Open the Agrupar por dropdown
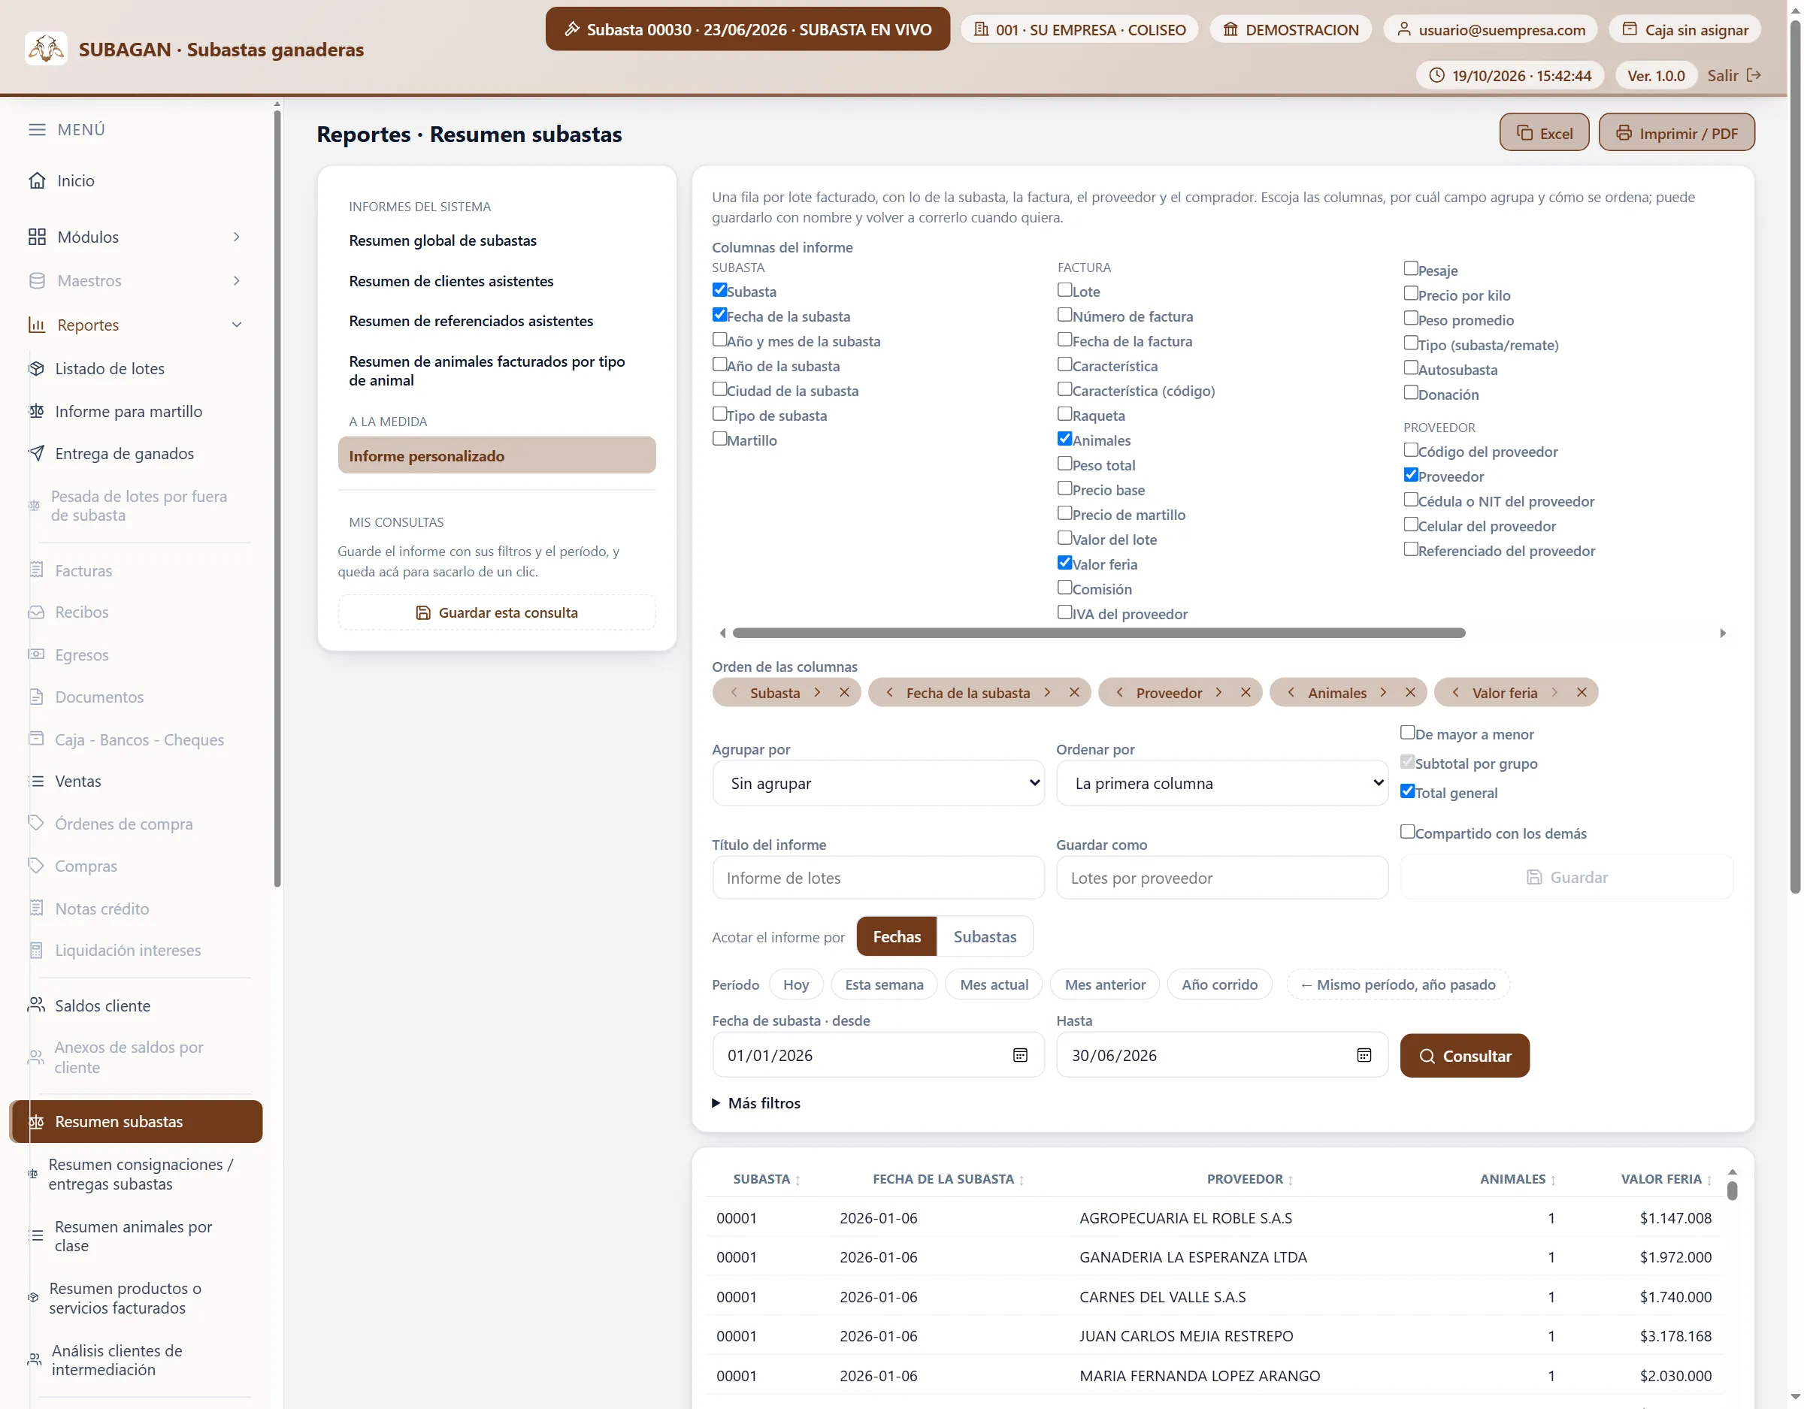Screen dimensions: 1804x1409 pos(878,783)
